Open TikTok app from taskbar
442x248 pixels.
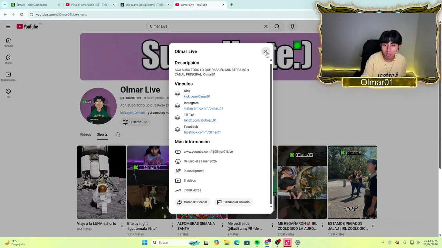coord(287,242)
